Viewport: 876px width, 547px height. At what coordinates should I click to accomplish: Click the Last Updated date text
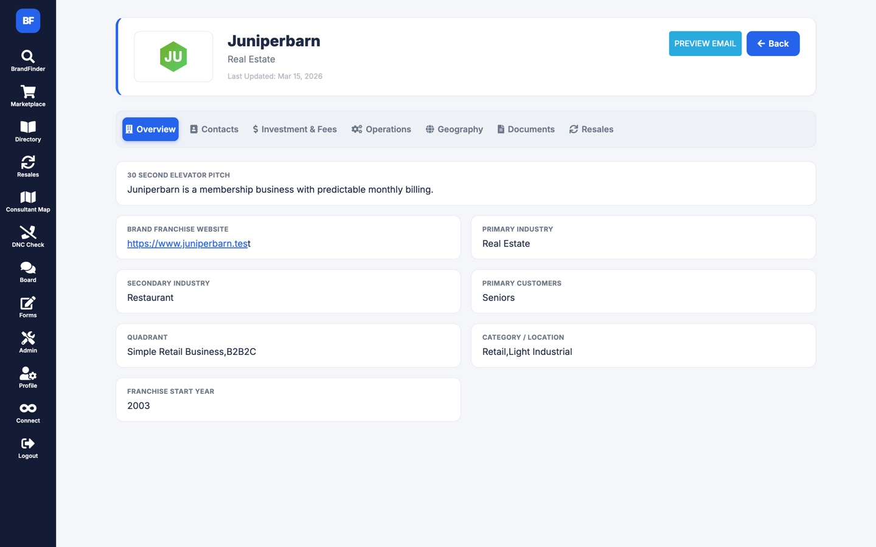click(x=275, y=76)
